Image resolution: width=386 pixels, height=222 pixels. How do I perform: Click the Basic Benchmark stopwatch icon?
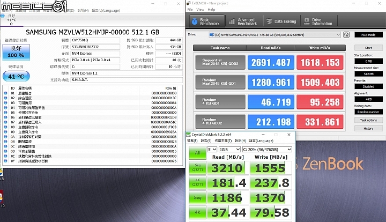195,21
